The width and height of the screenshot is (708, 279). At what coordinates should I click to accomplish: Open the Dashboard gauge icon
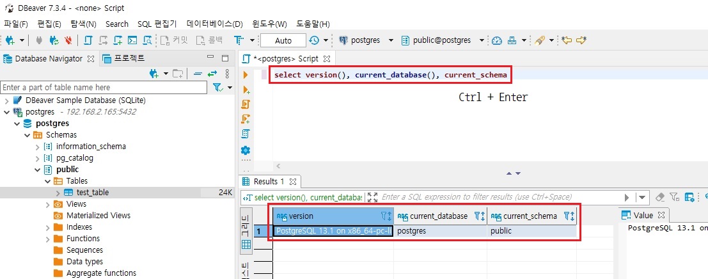(497, 40)
